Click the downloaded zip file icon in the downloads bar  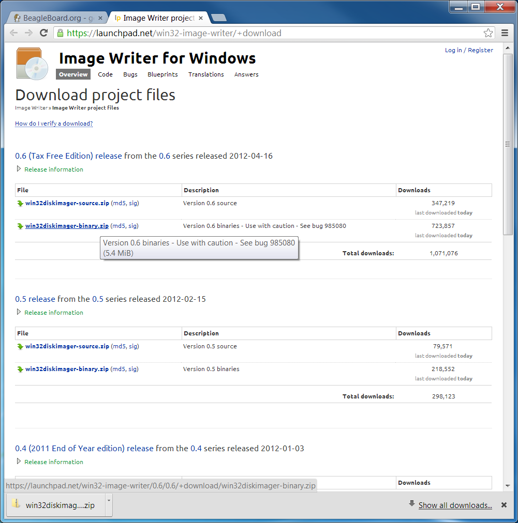pyautogui.click(x=16, y=504)
